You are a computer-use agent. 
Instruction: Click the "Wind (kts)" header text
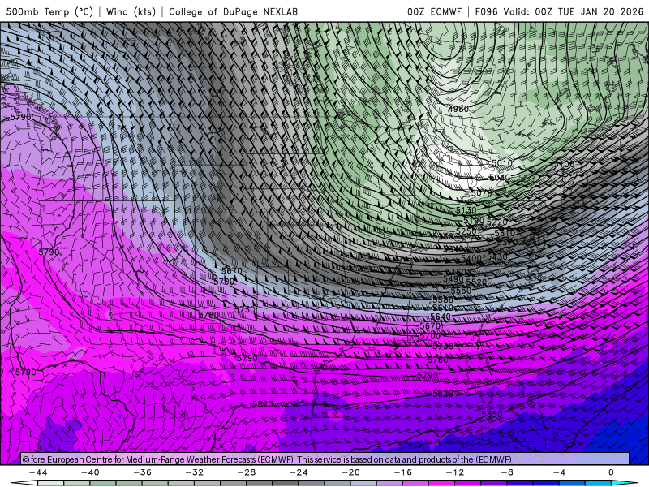131,11
